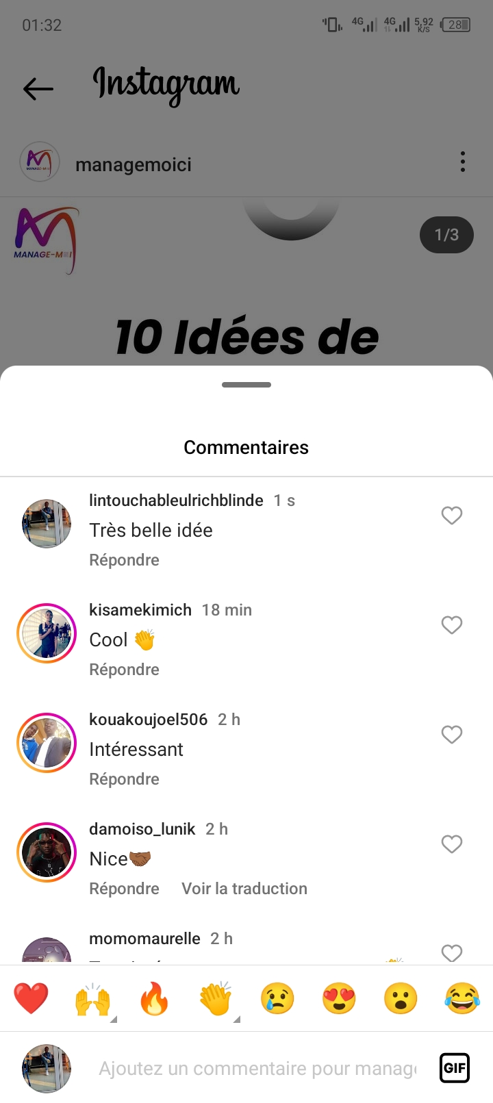Like the comment "Très belle idée"
The width and height of the screenshot is (493, 1103).
[452, 516]
